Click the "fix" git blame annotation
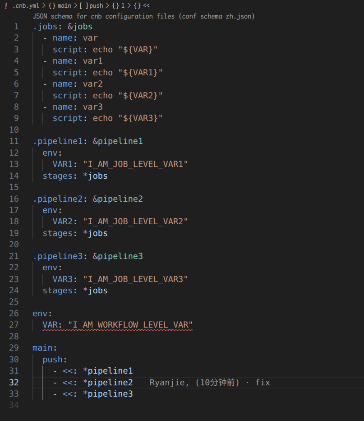364x421 pixels. [x=263, y=382]
